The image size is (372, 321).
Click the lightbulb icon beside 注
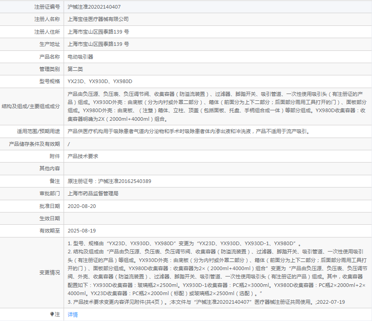pyautogui.click(x=52, y=314)
